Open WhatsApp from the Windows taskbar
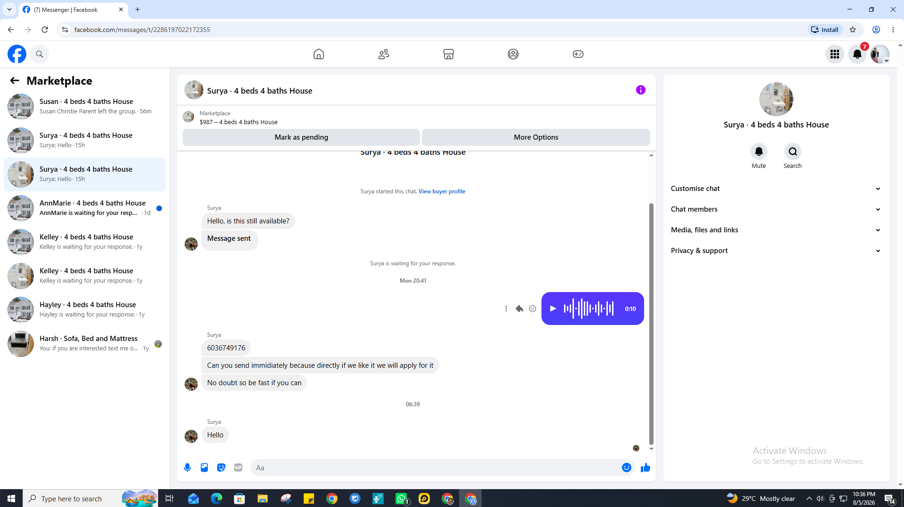The image size is (904, 507). [401, 499]
